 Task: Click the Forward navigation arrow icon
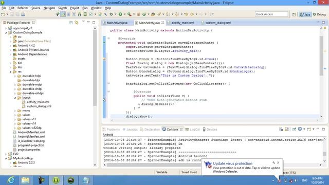tap(201, 14)
